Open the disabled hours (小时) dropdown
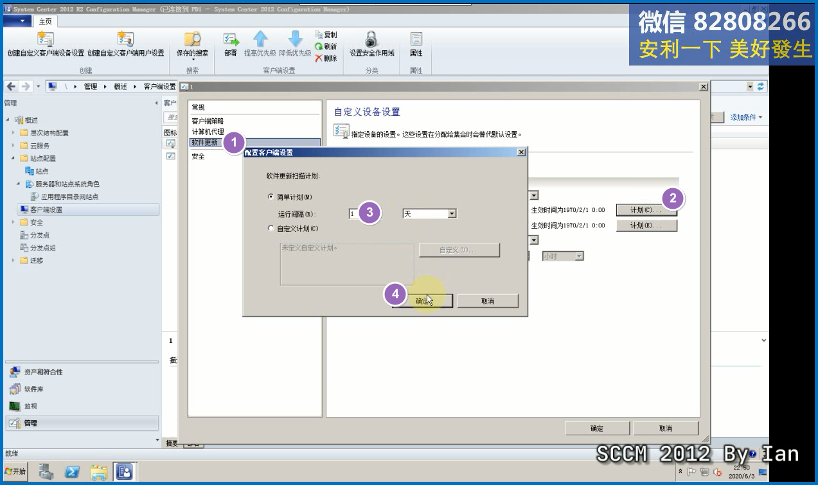Screen dimensions: 818x485 tap(579, 256)
